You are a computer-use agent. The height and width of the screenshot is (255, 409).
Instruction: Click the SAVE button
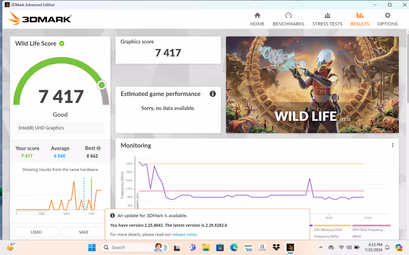pos(83,232)
